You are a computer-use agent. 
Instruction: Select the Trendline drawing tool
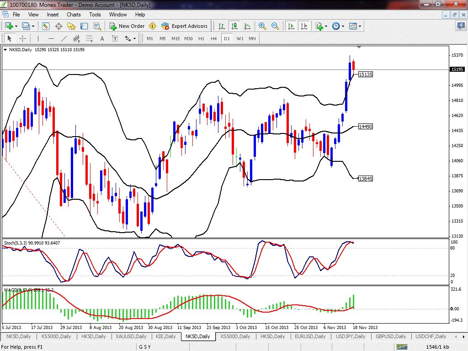click(64, 38)
